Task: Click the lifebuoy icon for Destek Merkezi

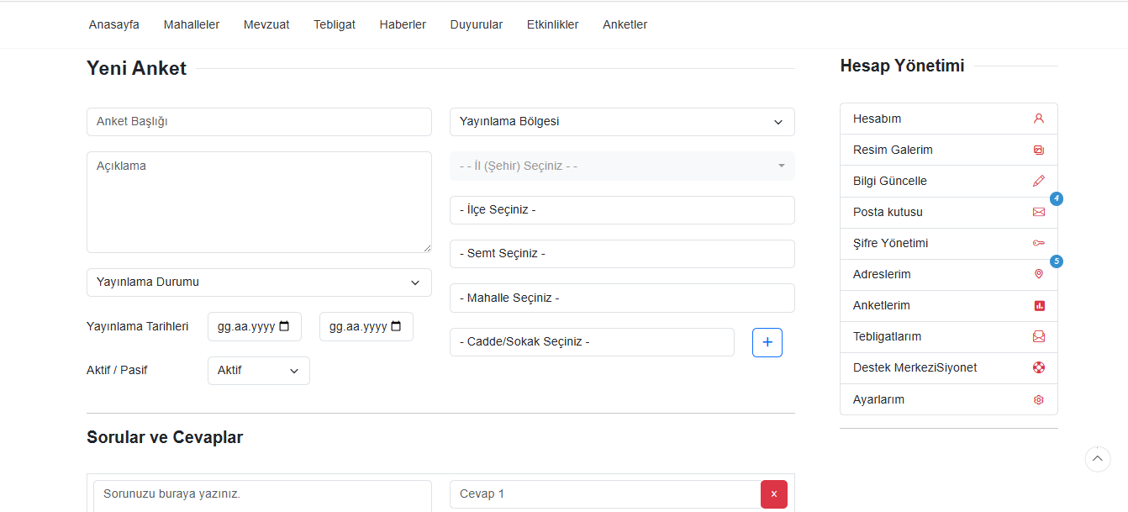Action: [x=1038, y=367]
